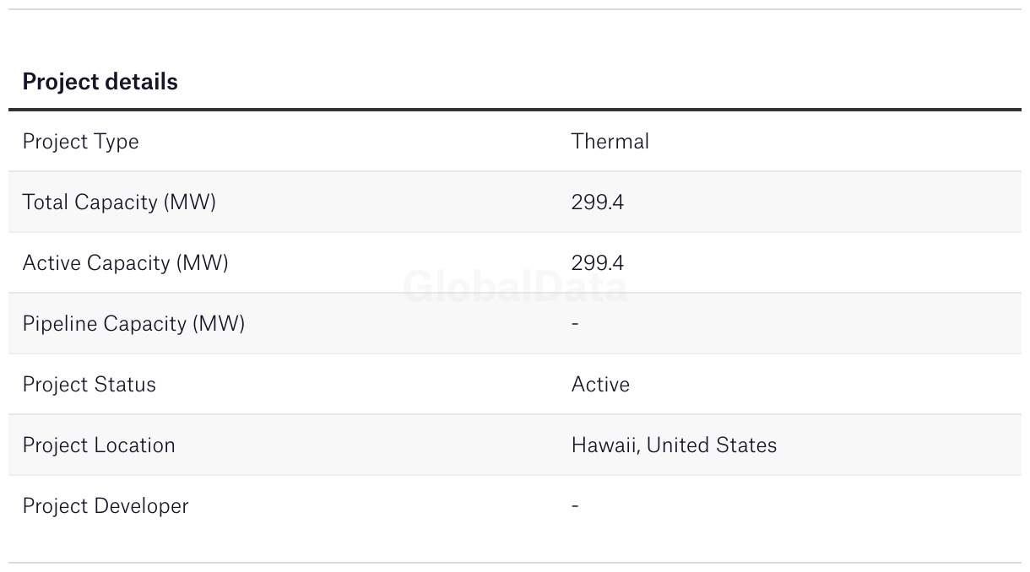Click the Project details heading
The image size is (1030, 572).
point(100,82)
